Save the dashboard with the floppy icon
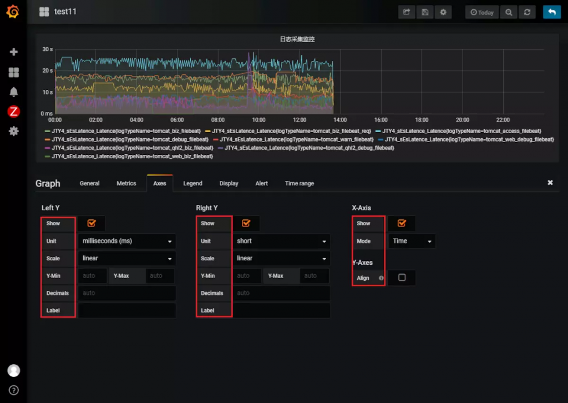The image size is (568, 403). tap(425, 12)
